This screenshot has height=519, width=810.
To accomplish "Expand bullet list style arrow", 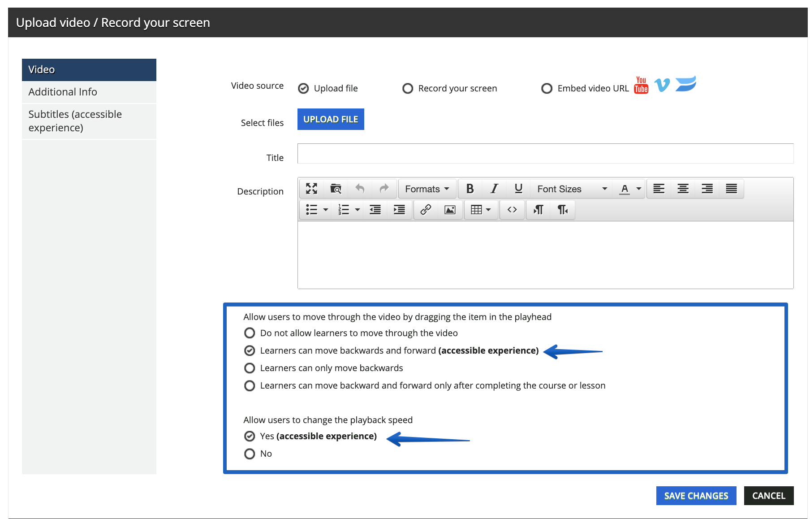I will pyautogui.click(x=326, y=210).
